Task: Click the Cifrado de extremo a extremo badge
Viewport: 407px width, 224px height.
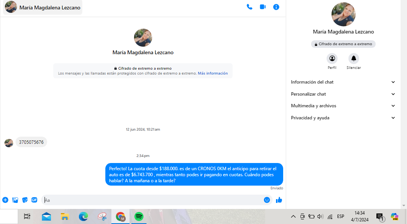Action: (x=343, y=44)
